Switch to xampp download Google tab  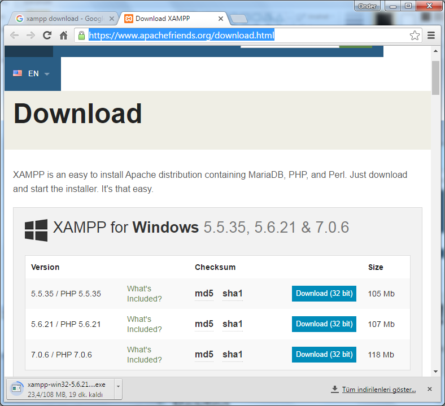click(63, 19)
